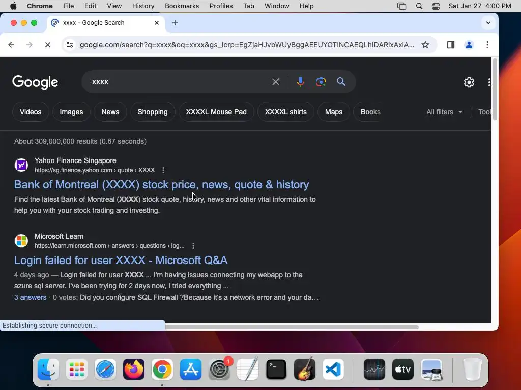Screen dimensions: 521x390
Task: Launch Visual Studio Code from dock
Action: [x=333, y=369]
